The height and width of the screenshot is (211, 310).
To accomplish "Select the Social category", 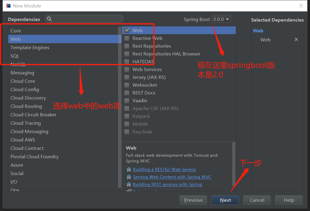I will coord(63,173).
